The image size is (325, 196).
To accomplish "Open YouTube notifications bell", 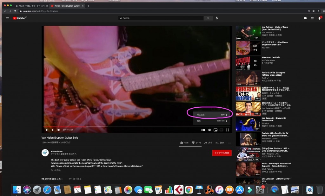I will [x=319, y=18].
